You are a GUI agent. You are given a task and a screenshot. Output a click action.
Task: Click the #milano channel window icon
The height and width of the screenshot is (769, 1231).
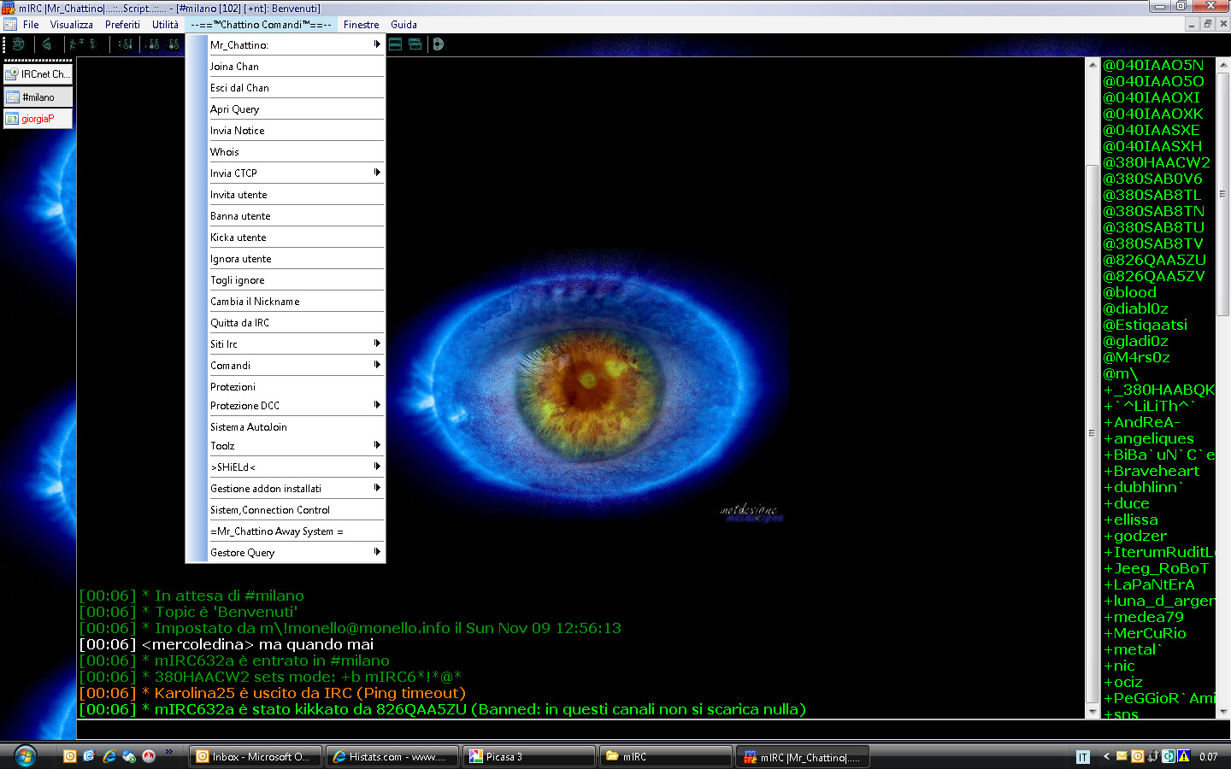(x=13, y=97)
